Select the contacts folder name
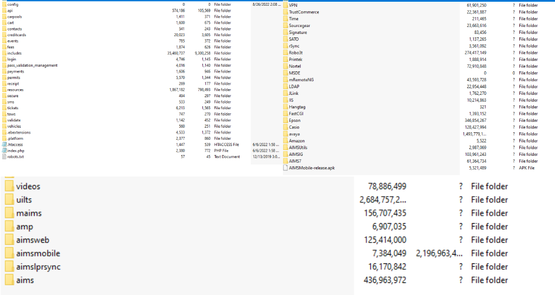This screenshot has width=555, height=295. click(x=14, y=29)
